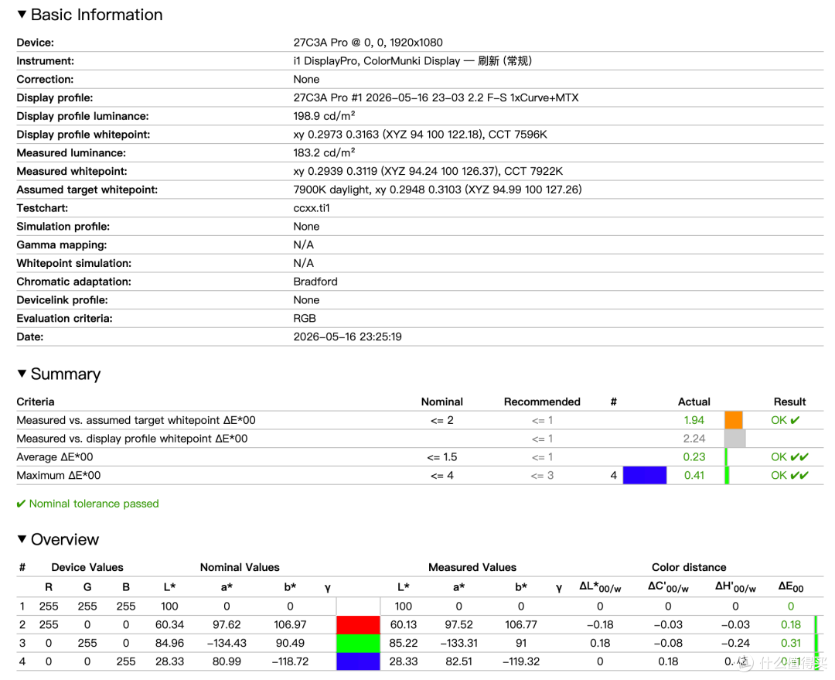The image size is (835, 680).
Task: Click the Average ΔE*00 actual value 0.23
Action: pos(694,456)
